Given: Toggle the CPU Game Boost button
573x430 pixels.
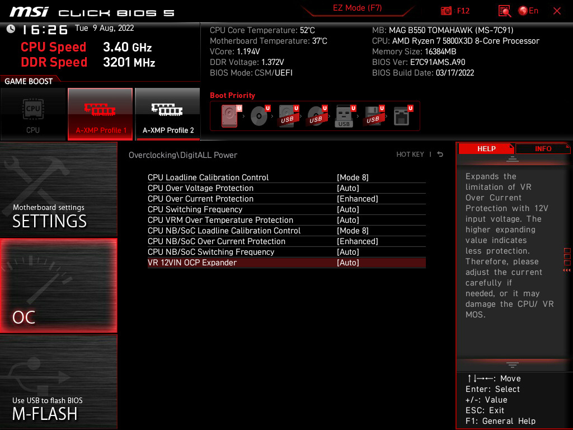Looking at the screenshot, I should click(33, 114).
